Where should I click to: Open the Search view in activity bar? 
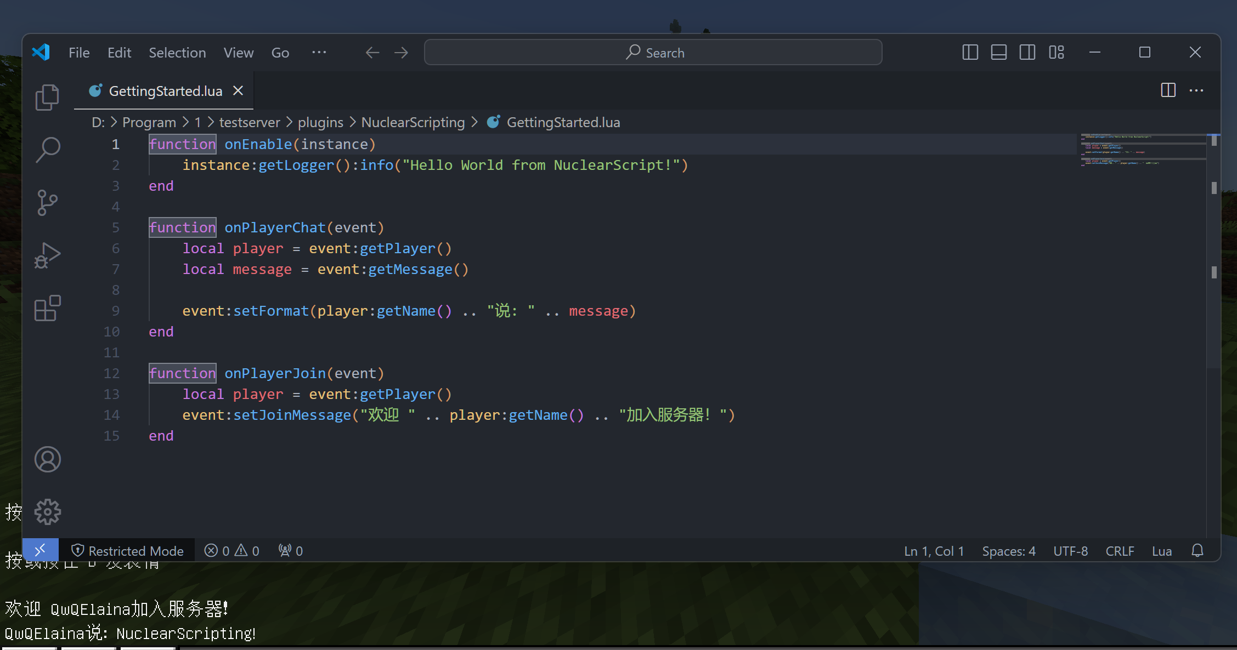coord(48,150)
